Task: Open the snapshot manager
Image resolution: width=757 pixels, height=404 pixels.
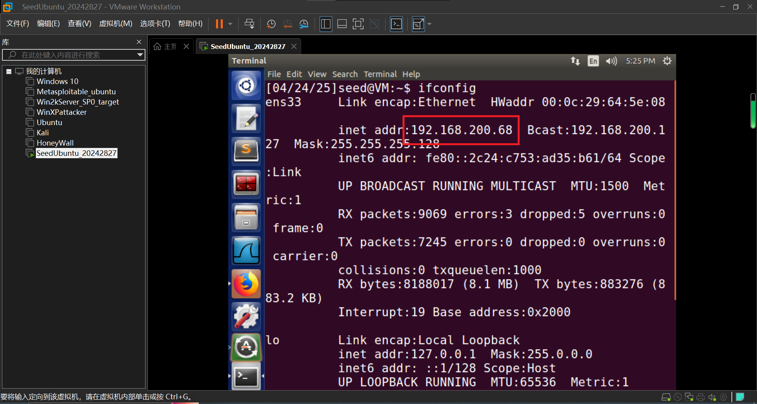Action: (x=304, y=24)
